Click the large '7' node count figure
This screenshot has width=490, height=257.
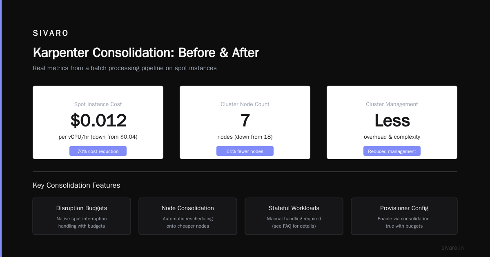245,121
